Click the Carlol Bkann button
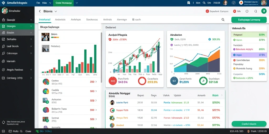Viewport: 269px width, 134px height. 249,124
